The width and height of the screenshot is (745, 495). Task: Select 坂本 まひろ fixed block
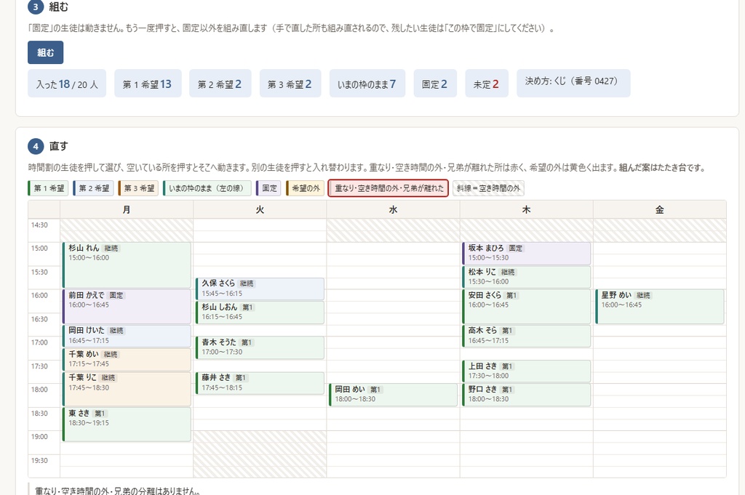pyautogui.click(x=527, y=254)
